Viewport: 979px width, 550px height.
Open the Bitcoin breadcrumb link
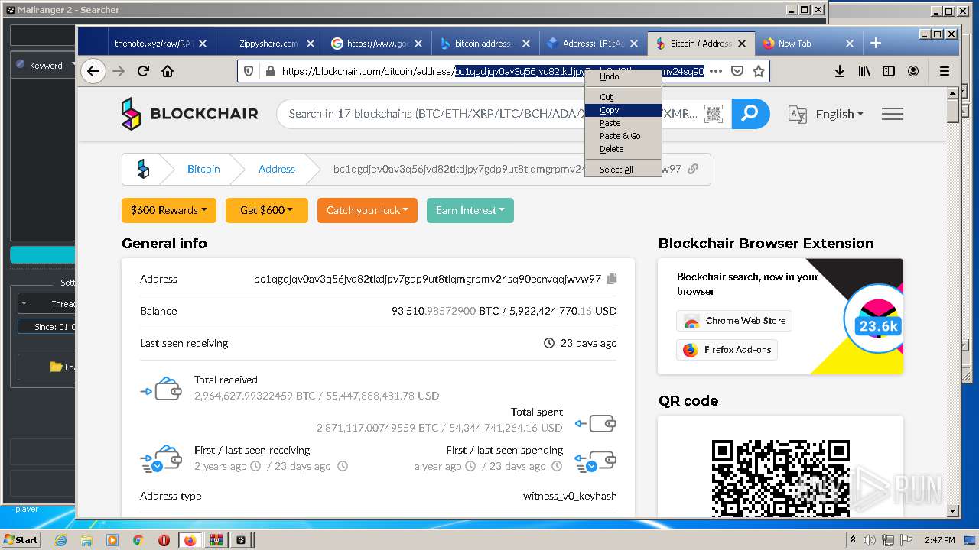click(x=203, y=169)
